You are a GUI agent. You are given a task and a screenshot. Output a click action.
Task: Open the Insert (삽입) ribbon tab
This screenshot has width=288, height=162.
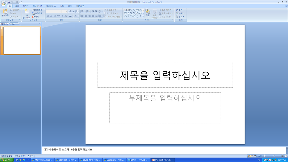[17, 6]
